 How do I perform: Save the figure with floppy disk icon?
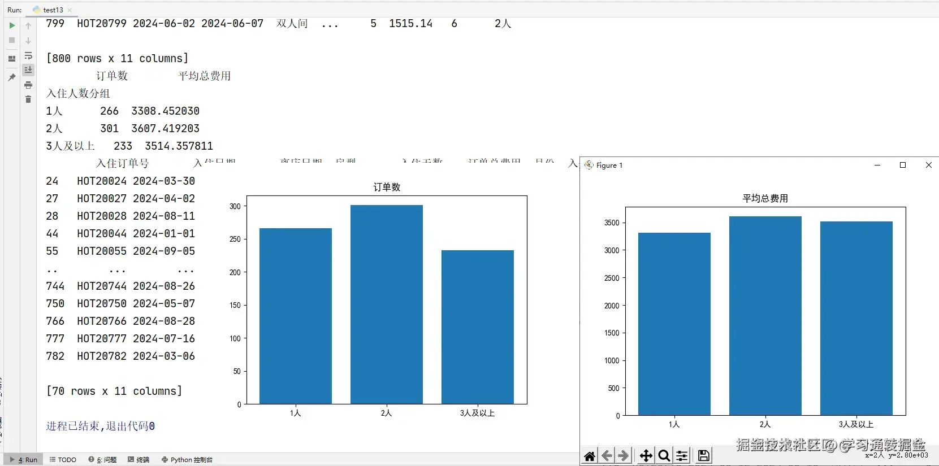(x=704, y=456)
